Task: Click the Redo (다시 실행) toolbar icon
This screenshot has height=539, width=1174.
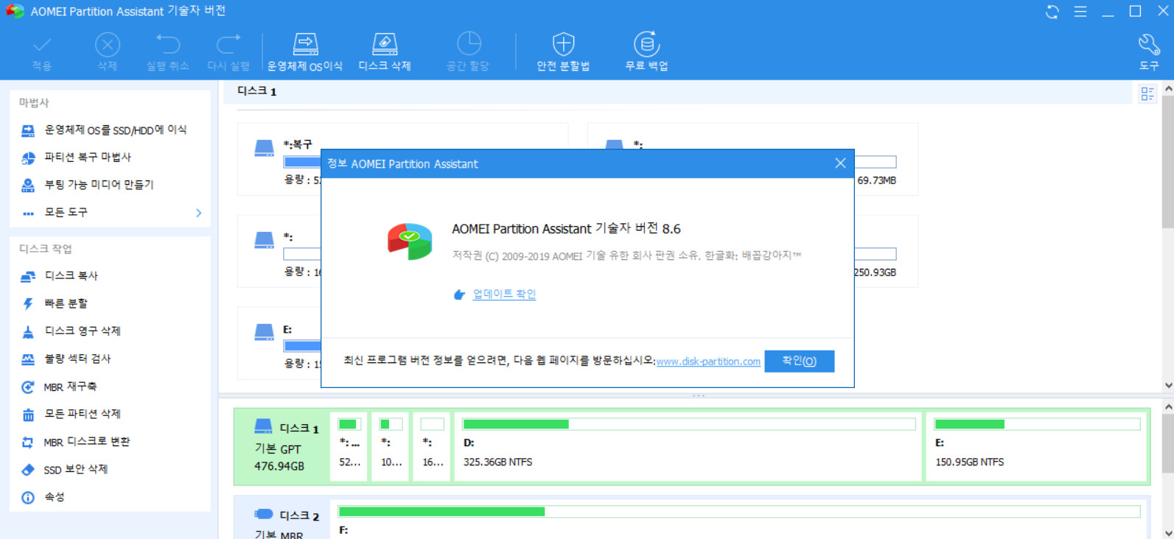Action: pos(228,52)
